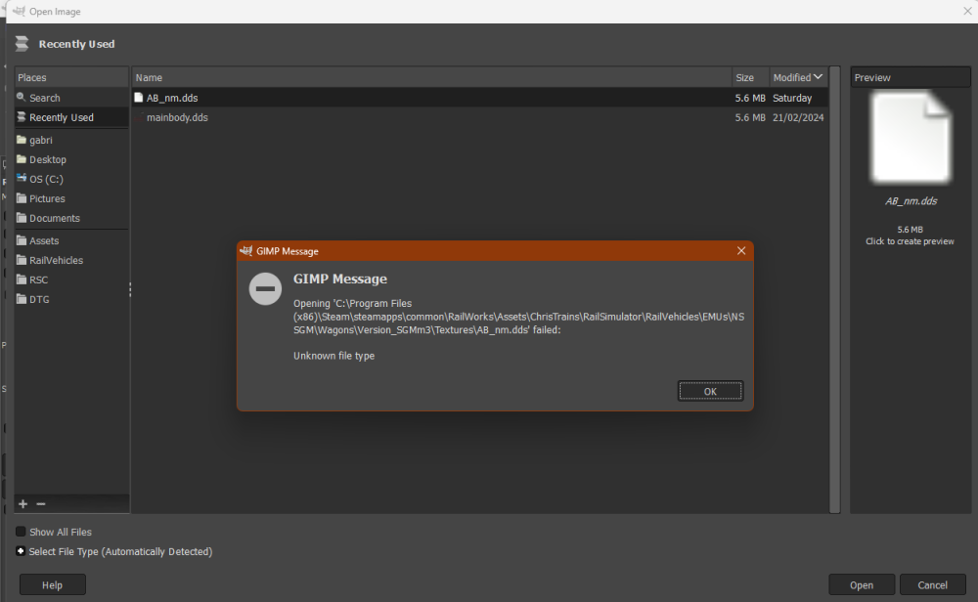The width and height of the screenshot is (978, 602).
Task: Sort files by the Size column
Action: pyautogui.click(x=745, y=77)
